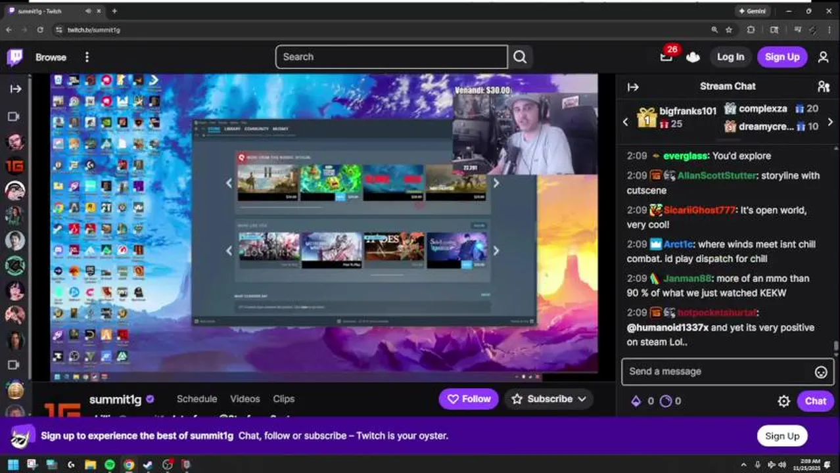Open Steam from the taskbar
This screenshot has height=473, width=840.
[x=148, y=464]
